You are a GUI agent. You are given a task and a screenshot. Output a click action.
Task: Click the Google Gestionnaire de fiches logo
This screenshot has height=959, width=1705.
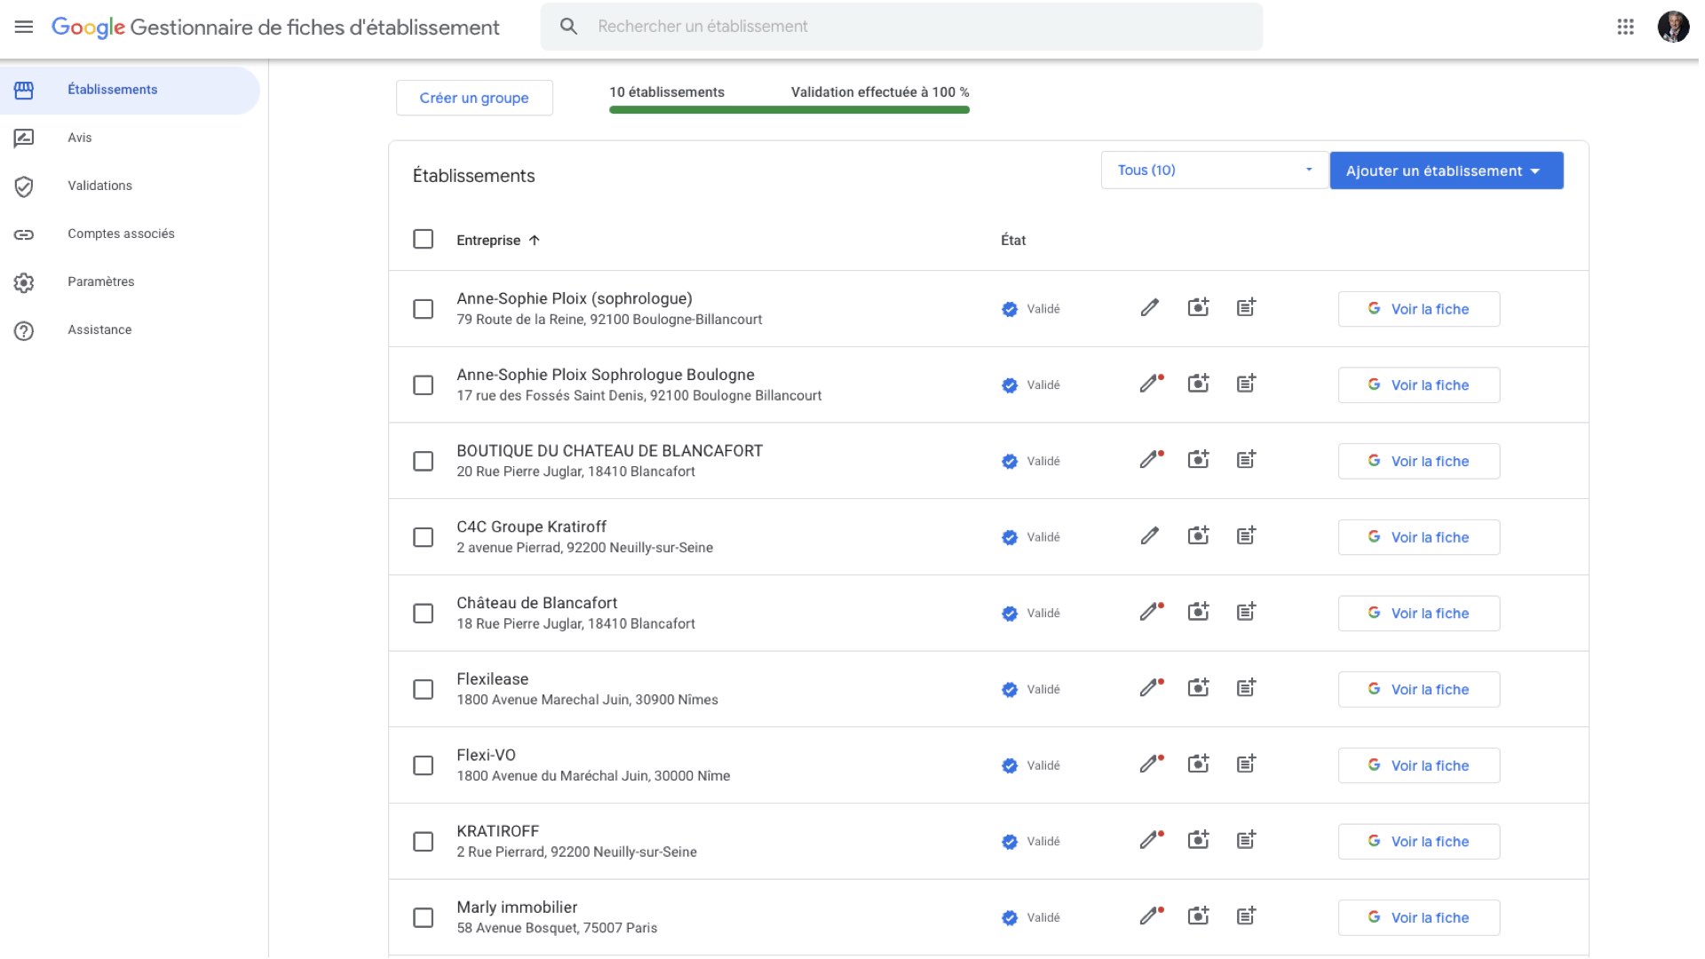tap(275, 28)
